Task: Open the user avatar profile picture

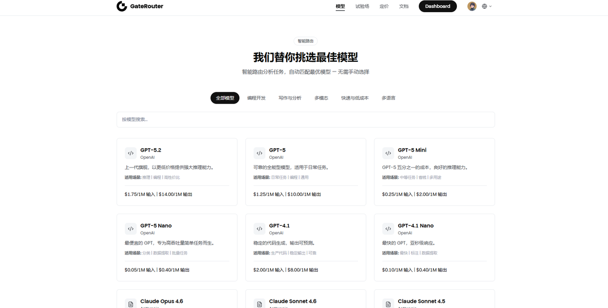Action: (472, 6)
